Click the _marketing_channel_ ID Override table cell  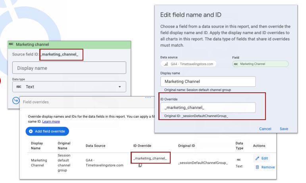click(150, 158)
